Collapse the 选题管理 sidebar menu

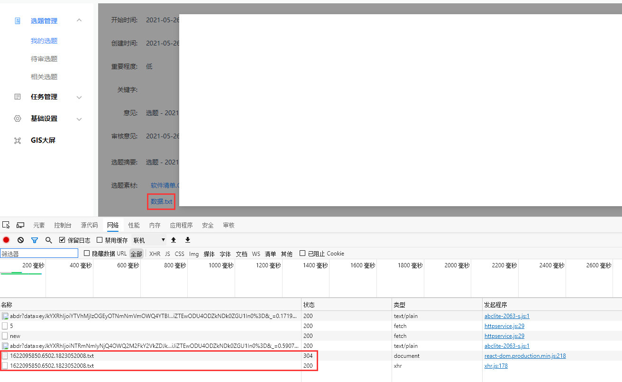79,20
